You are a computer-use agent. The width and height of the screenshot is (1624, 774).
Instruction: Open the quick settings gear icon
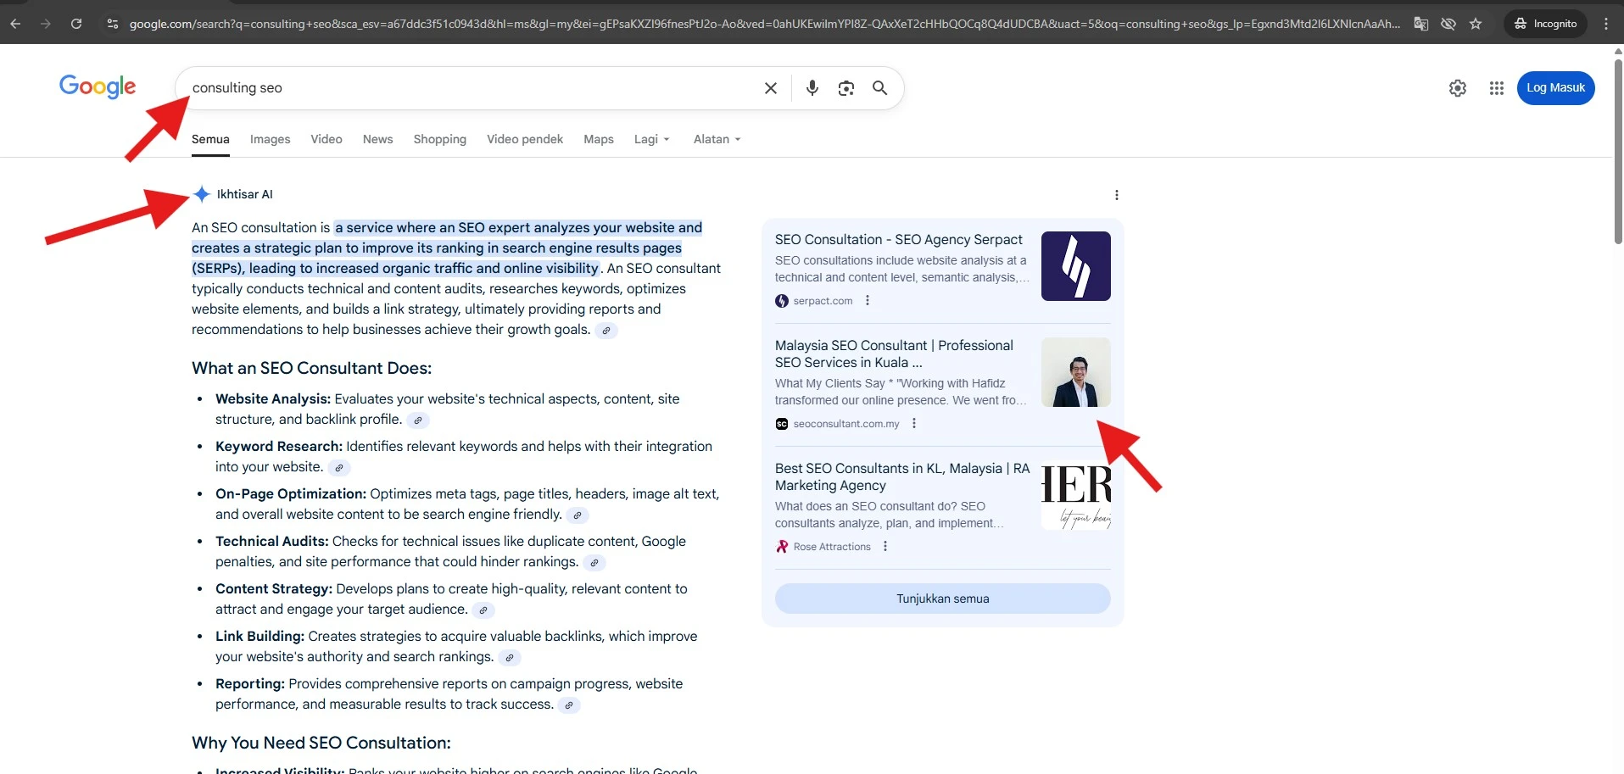point(1458,87)
